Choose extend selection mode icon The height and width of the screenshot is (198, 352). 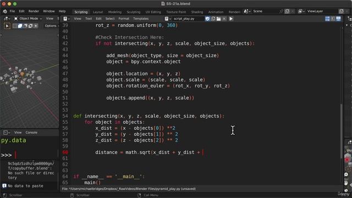point(20,26)
